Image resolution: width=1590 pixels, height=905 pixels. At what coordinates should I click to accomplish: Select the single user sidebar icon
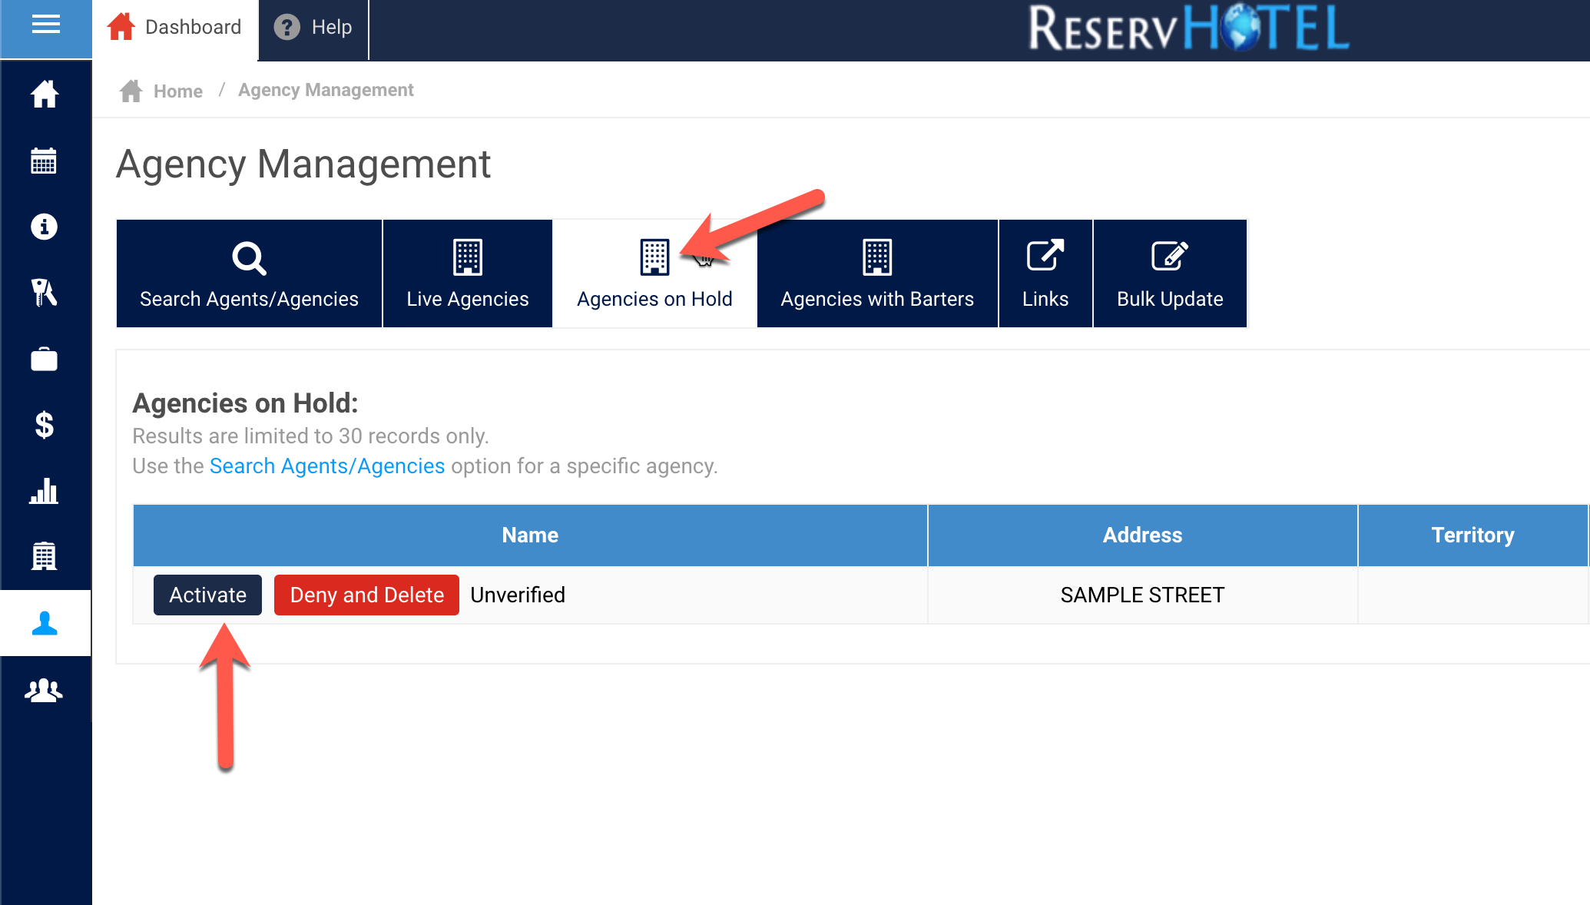coord(45,623)
